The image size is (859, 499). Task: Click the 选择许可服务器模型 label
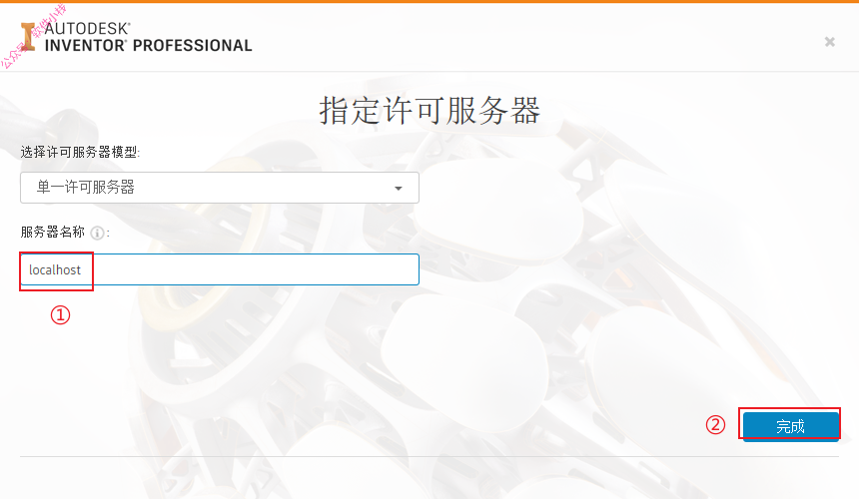point(80,152)
